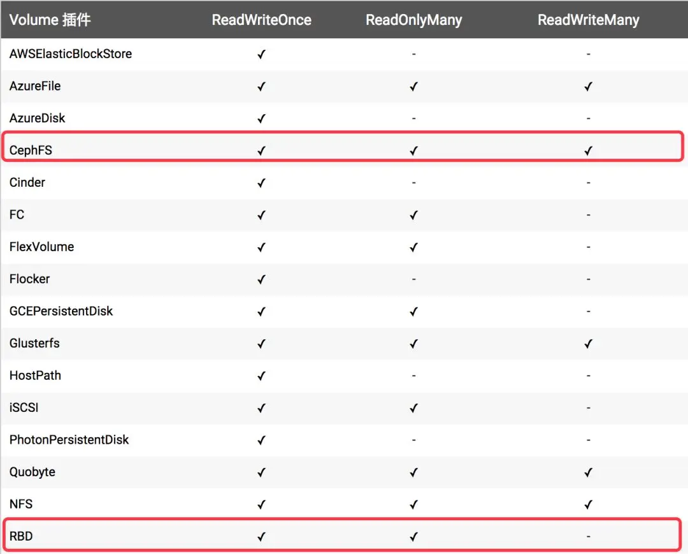Click the RBD ReadWriteMany dash
Viewport: 688px width, 554px height.
[x=589, y=536]
